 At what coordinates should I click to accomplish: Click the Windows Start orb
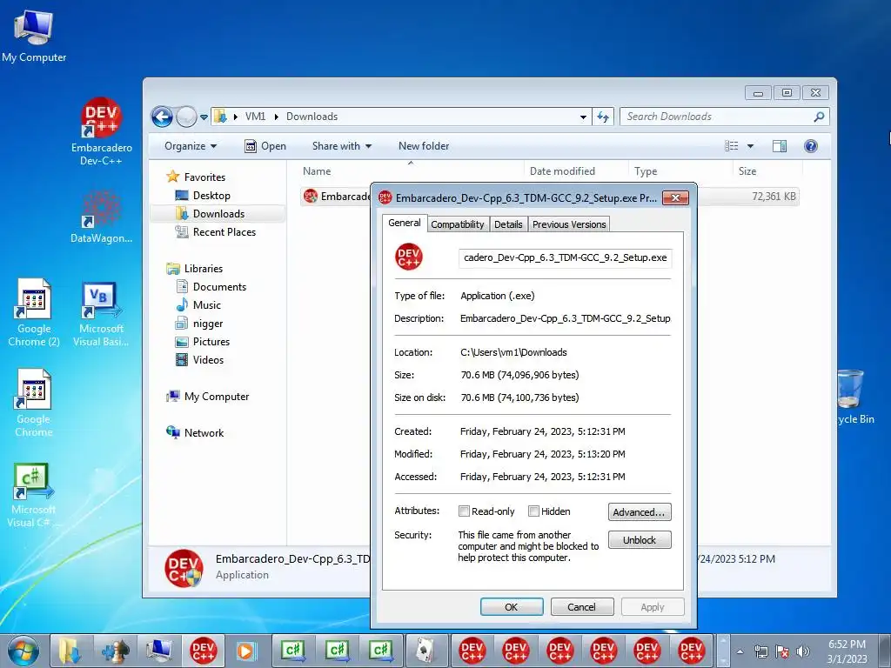point(23,651)
